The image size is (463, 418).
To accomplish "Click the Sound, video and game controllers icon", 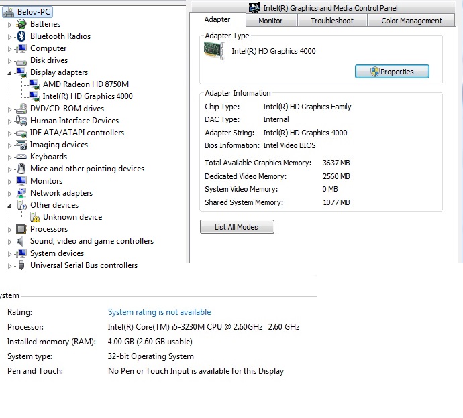I will tap(20, 241).
